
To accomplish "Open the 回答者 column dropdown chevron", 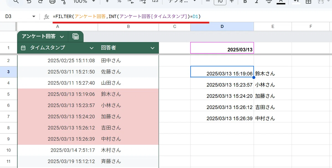I will [152, 48].
